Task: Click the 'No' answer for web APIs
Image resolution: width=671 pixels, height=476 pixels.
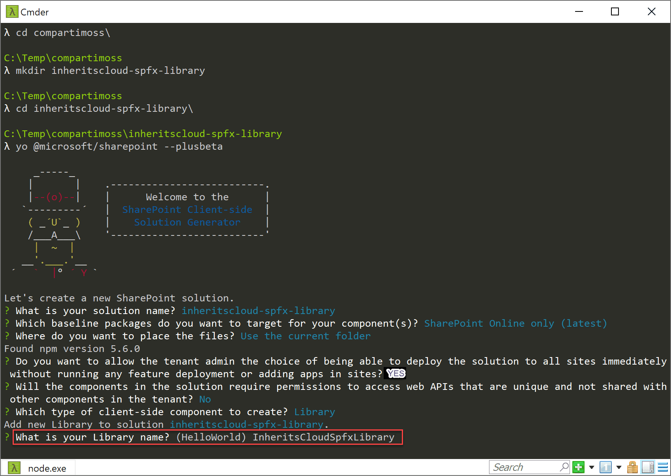Action: pyautogui.click(x=205, y=399)
